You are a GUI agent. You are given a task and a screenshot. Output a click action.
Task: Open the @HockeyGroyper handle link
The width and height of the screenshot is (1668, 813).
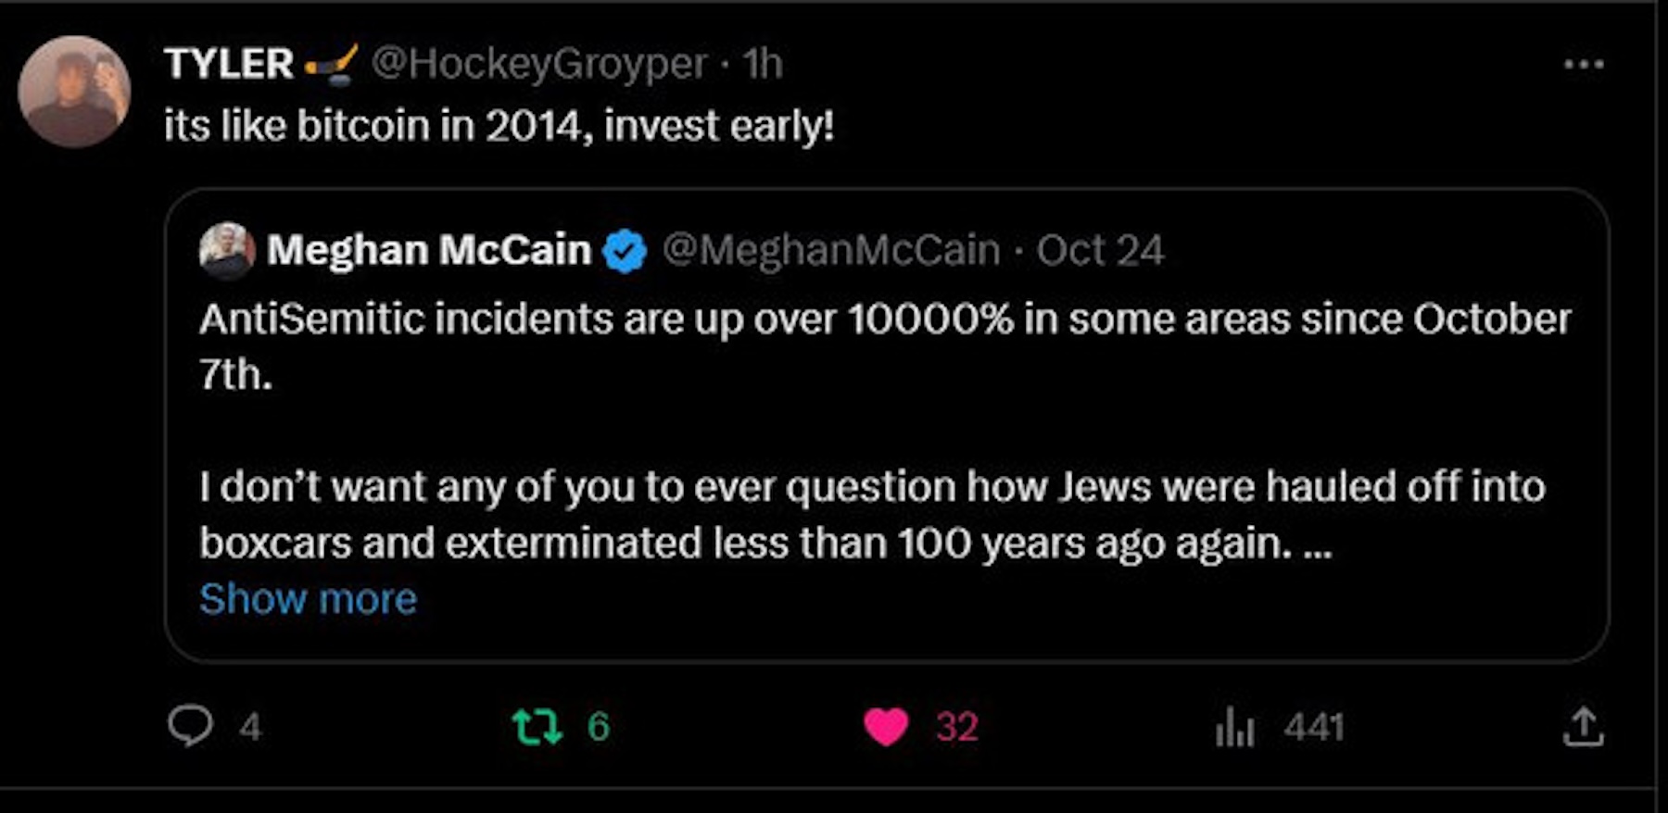pyautogui.click(x=538, y=64)
